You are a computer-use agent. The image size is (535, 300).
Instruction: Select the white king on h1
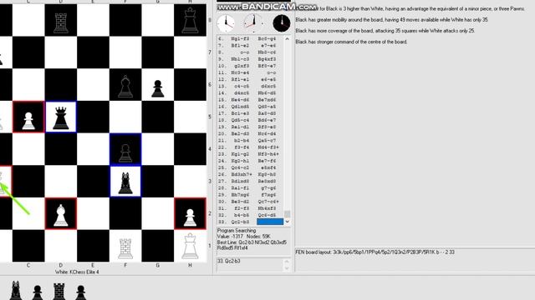(190, 246)
